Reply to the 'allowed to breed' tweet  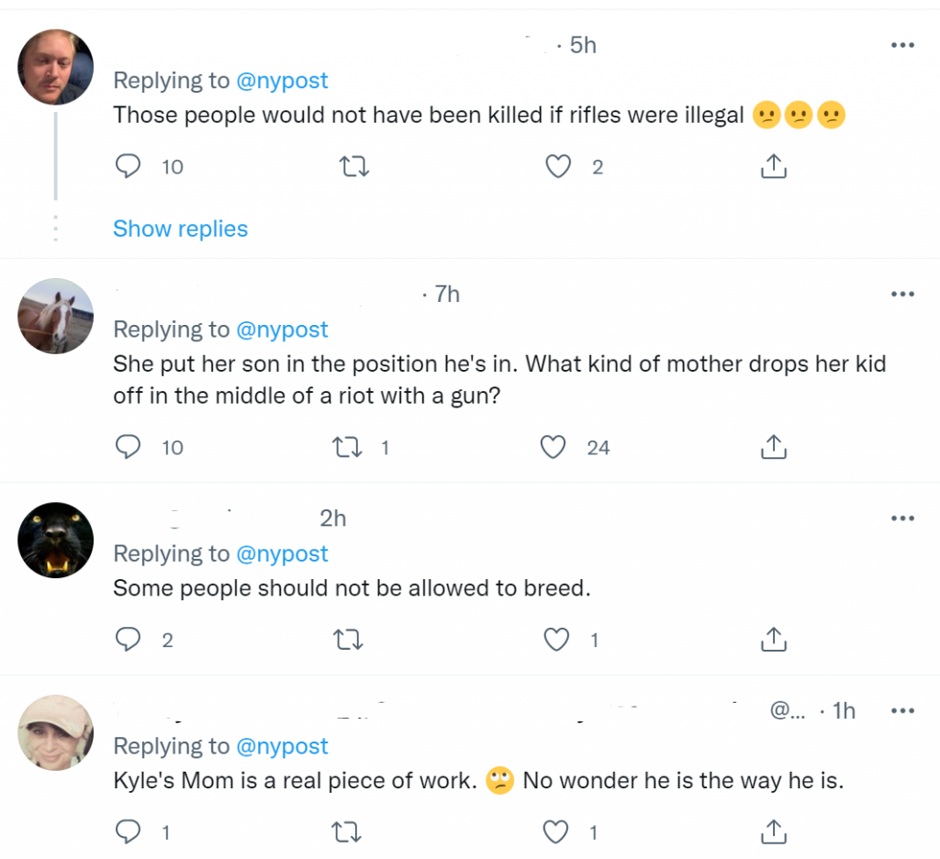[x=128, y=640]
